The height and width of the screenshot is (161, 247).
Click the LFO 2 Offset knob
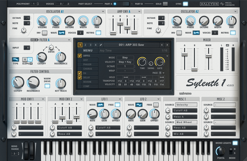tap(154, 114)
